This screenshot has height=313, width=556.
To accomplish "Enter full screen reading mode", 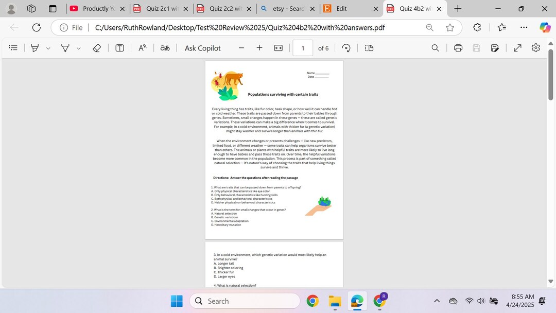I will click(x=517, y=47).
